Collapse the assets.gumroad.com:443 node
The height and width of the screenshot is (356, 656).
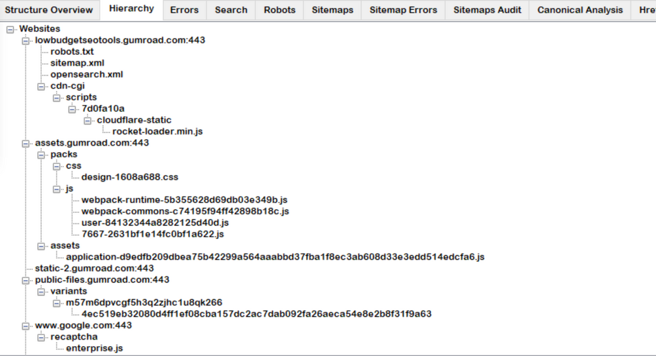pos(25,143)
